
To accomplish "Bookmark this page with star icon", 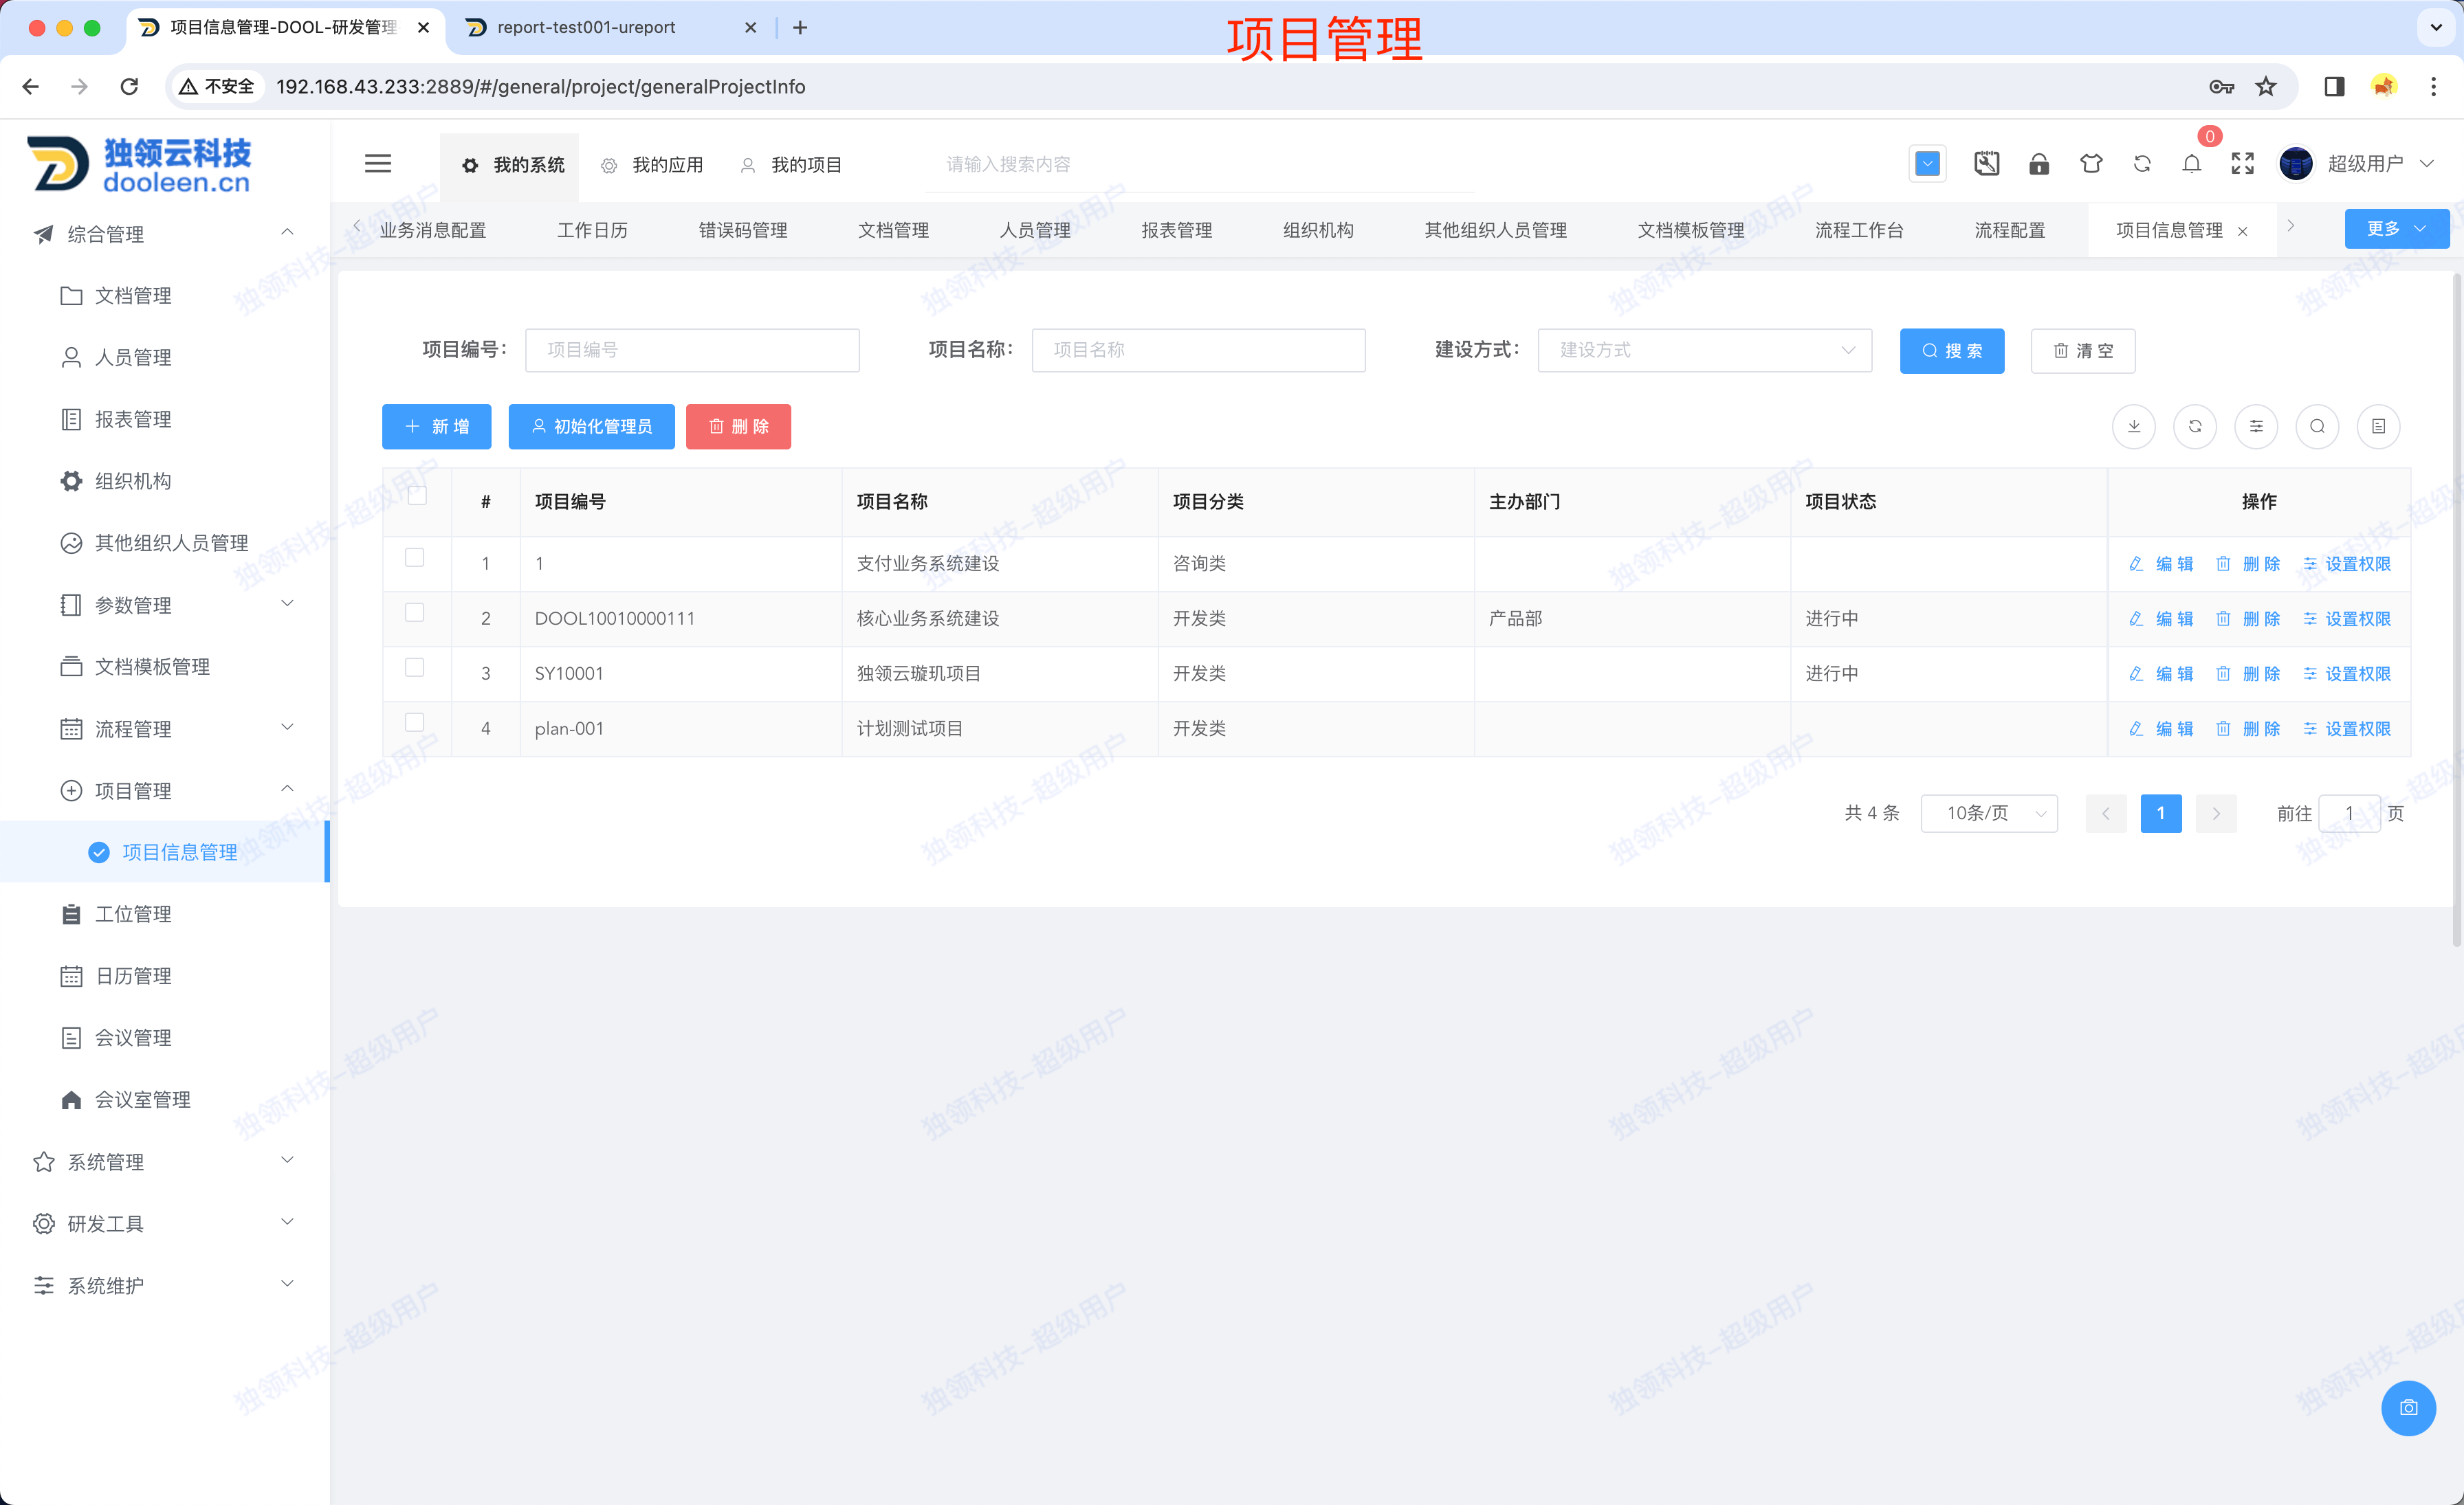I will coord(2266,87).
